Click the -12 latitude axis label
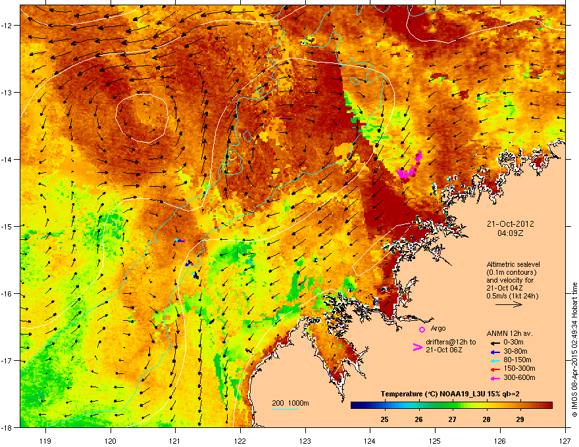Screen dimensions: 579x447 coord(7,26)
